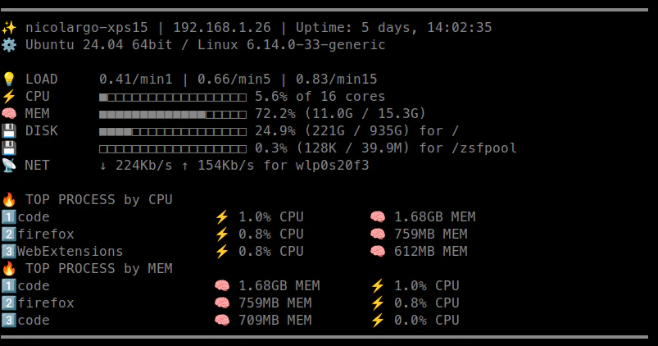The image size is (658, 346).
Task: Click the 709MB MEM value for code process
Action: (275, 320)
